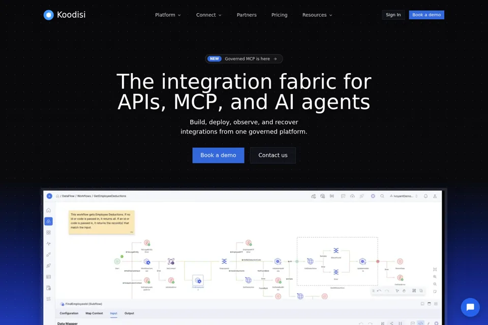Click the add-note icon below the canvas zoom controls
Screen dimensions: 488x325
(x=435, y=291)
